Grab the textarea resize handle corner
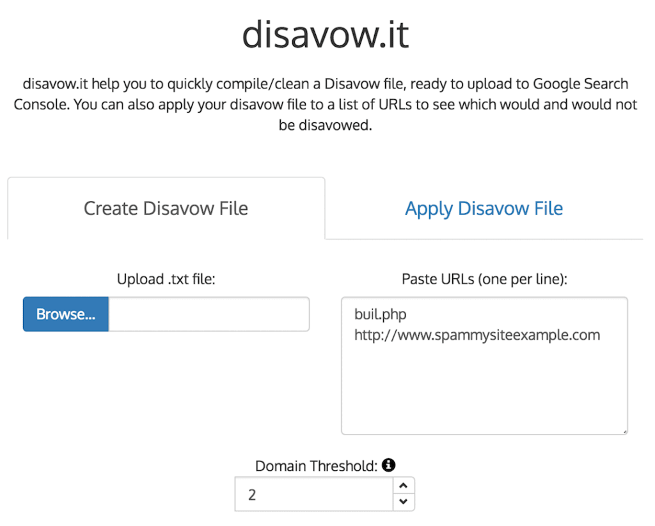 tap(624, 431)
